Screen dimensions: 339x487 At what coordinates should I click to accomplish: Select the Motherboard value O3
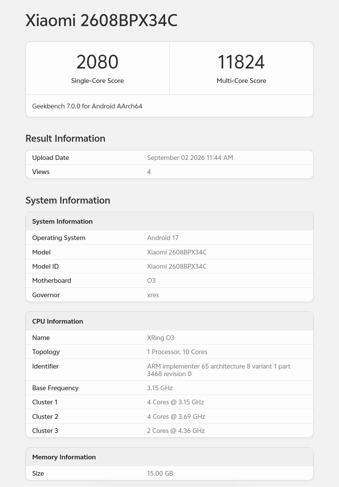point(151,281)
